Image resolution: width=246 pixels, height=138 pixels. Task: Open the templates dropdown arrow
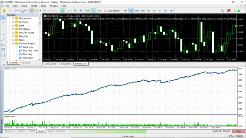pyautogui.click(x=26, y=11)
